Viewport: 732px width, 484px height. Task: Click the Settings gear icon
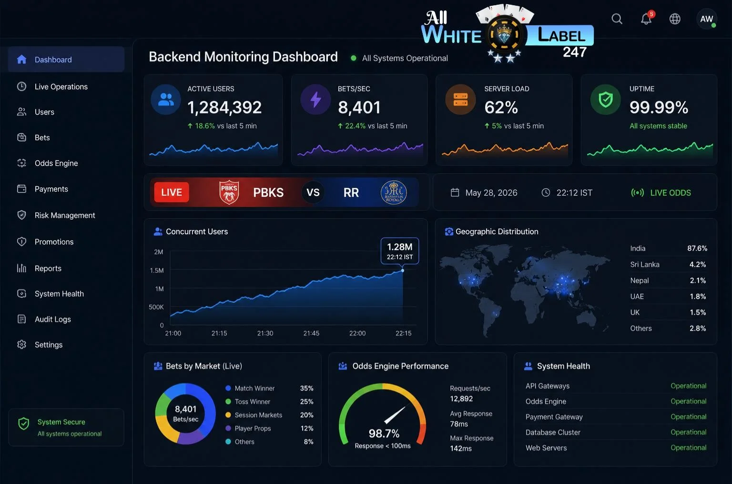click(x=21, y=344)
